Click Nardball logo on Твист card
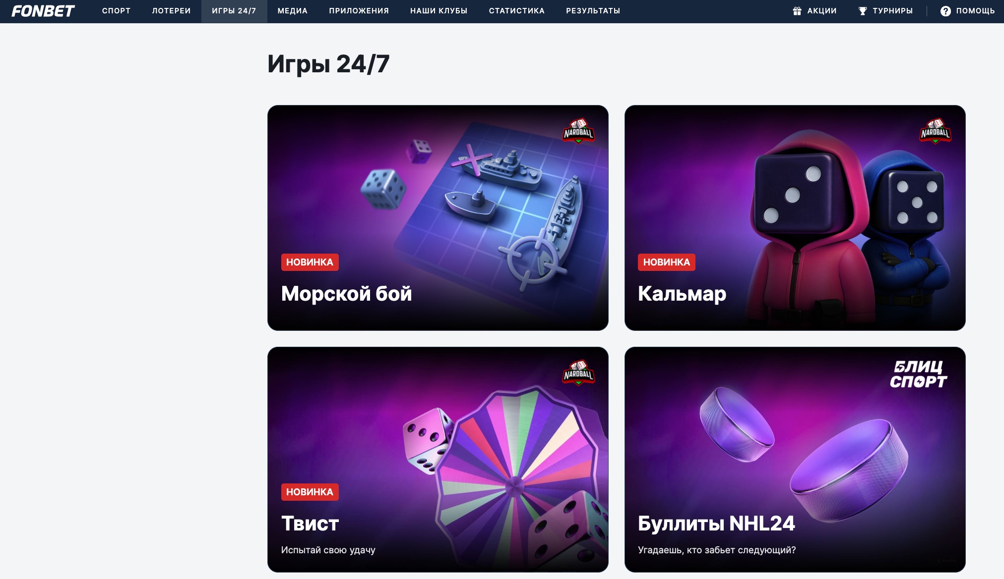Screen dimensions: 1004x579 [578, 372]
